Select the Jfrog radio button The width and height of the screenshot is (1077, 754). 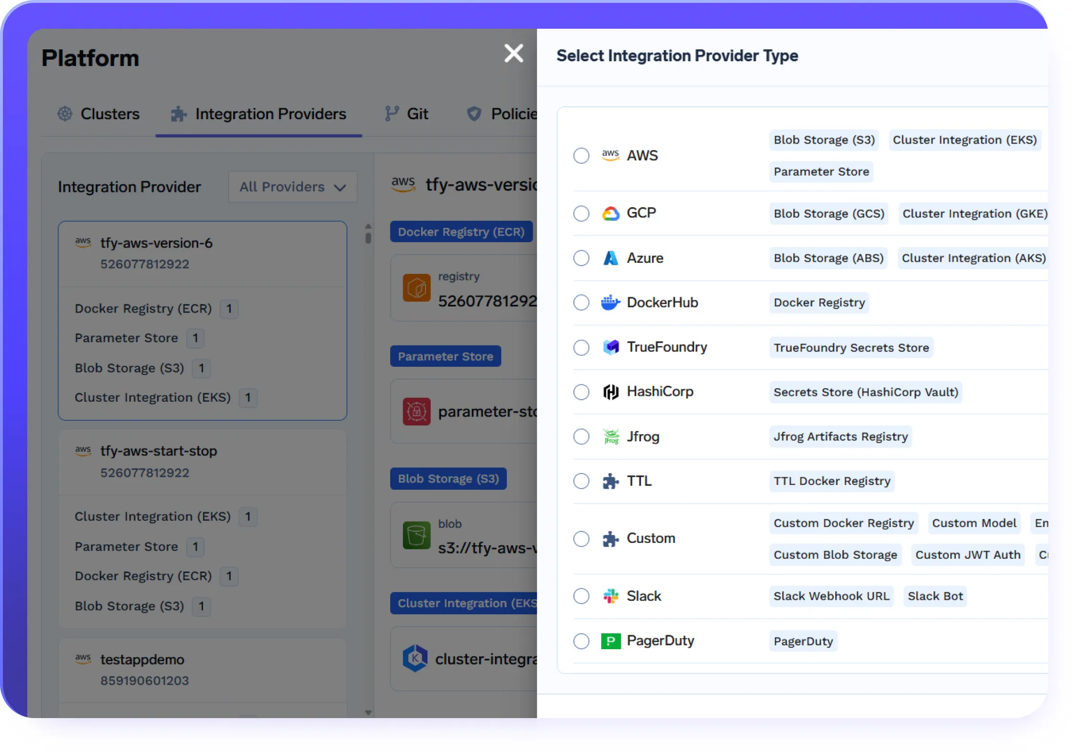pyautogui.click(x=581, y=436)
